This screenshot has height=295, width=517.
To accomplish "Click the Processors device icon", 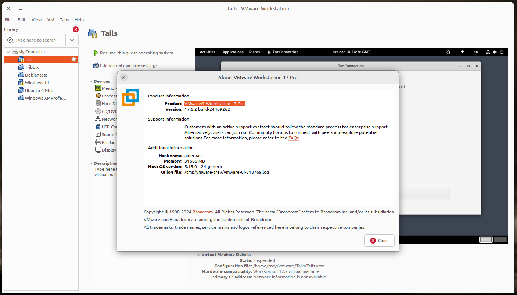I will (98, 96).
